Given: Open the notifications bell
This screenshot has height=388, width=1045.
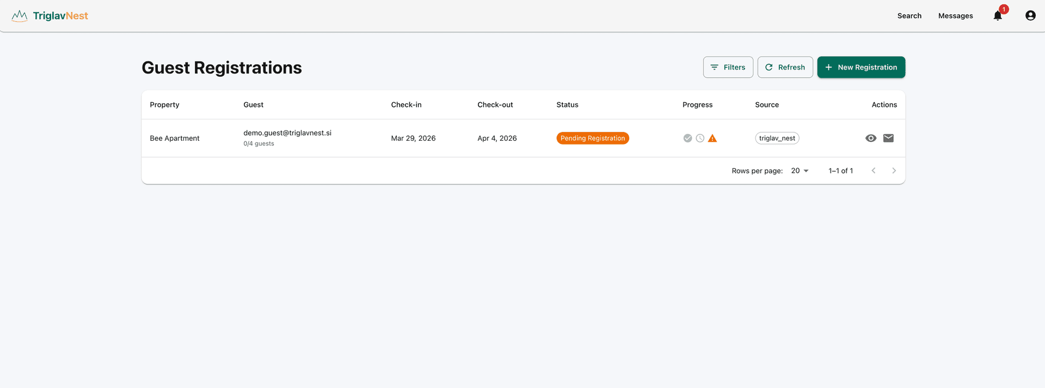Looking at the screenshot, I should 998,16.
